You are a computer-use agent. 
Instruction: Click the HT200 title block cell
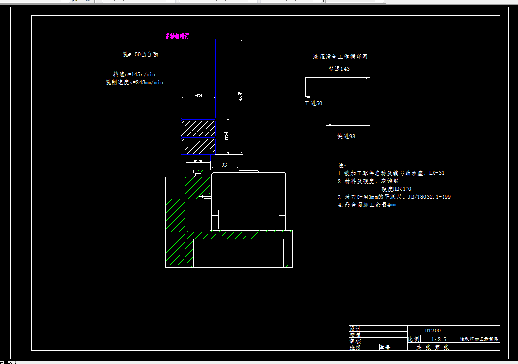pyautogui.click(x=433, y=331)
